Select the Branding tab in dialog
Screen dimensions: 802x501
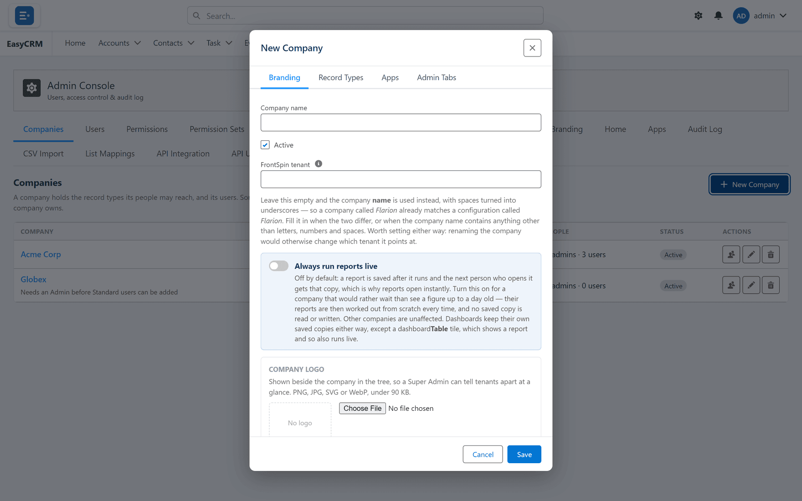(x=284, y=77)
